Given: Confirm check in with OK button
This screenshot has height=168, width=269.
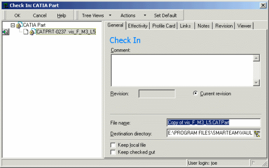Looking at the screenshot, I should pyautogui.click(x=17, y=15).
